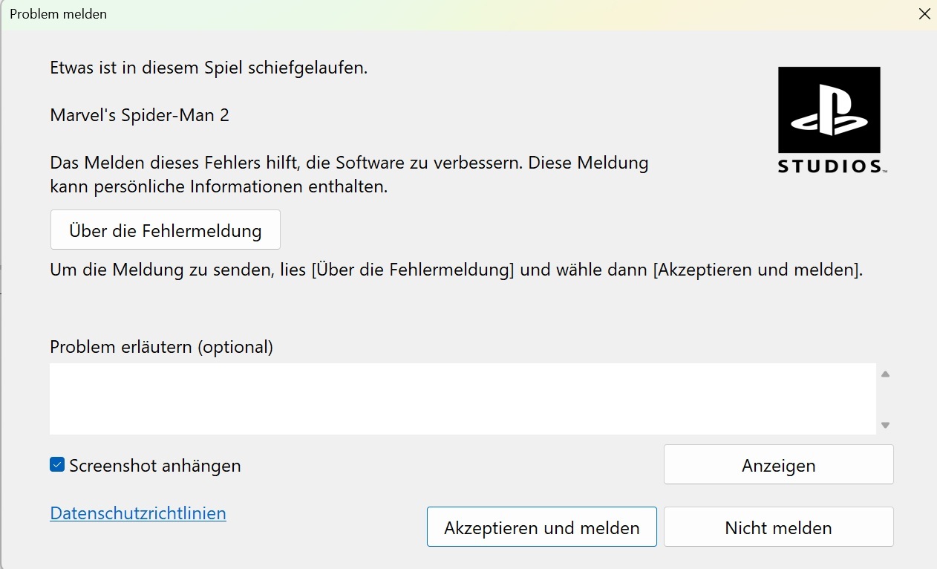
Task: Click the 'Das Melden dieses Fehlers' paragraph
Action: [349, 175]
